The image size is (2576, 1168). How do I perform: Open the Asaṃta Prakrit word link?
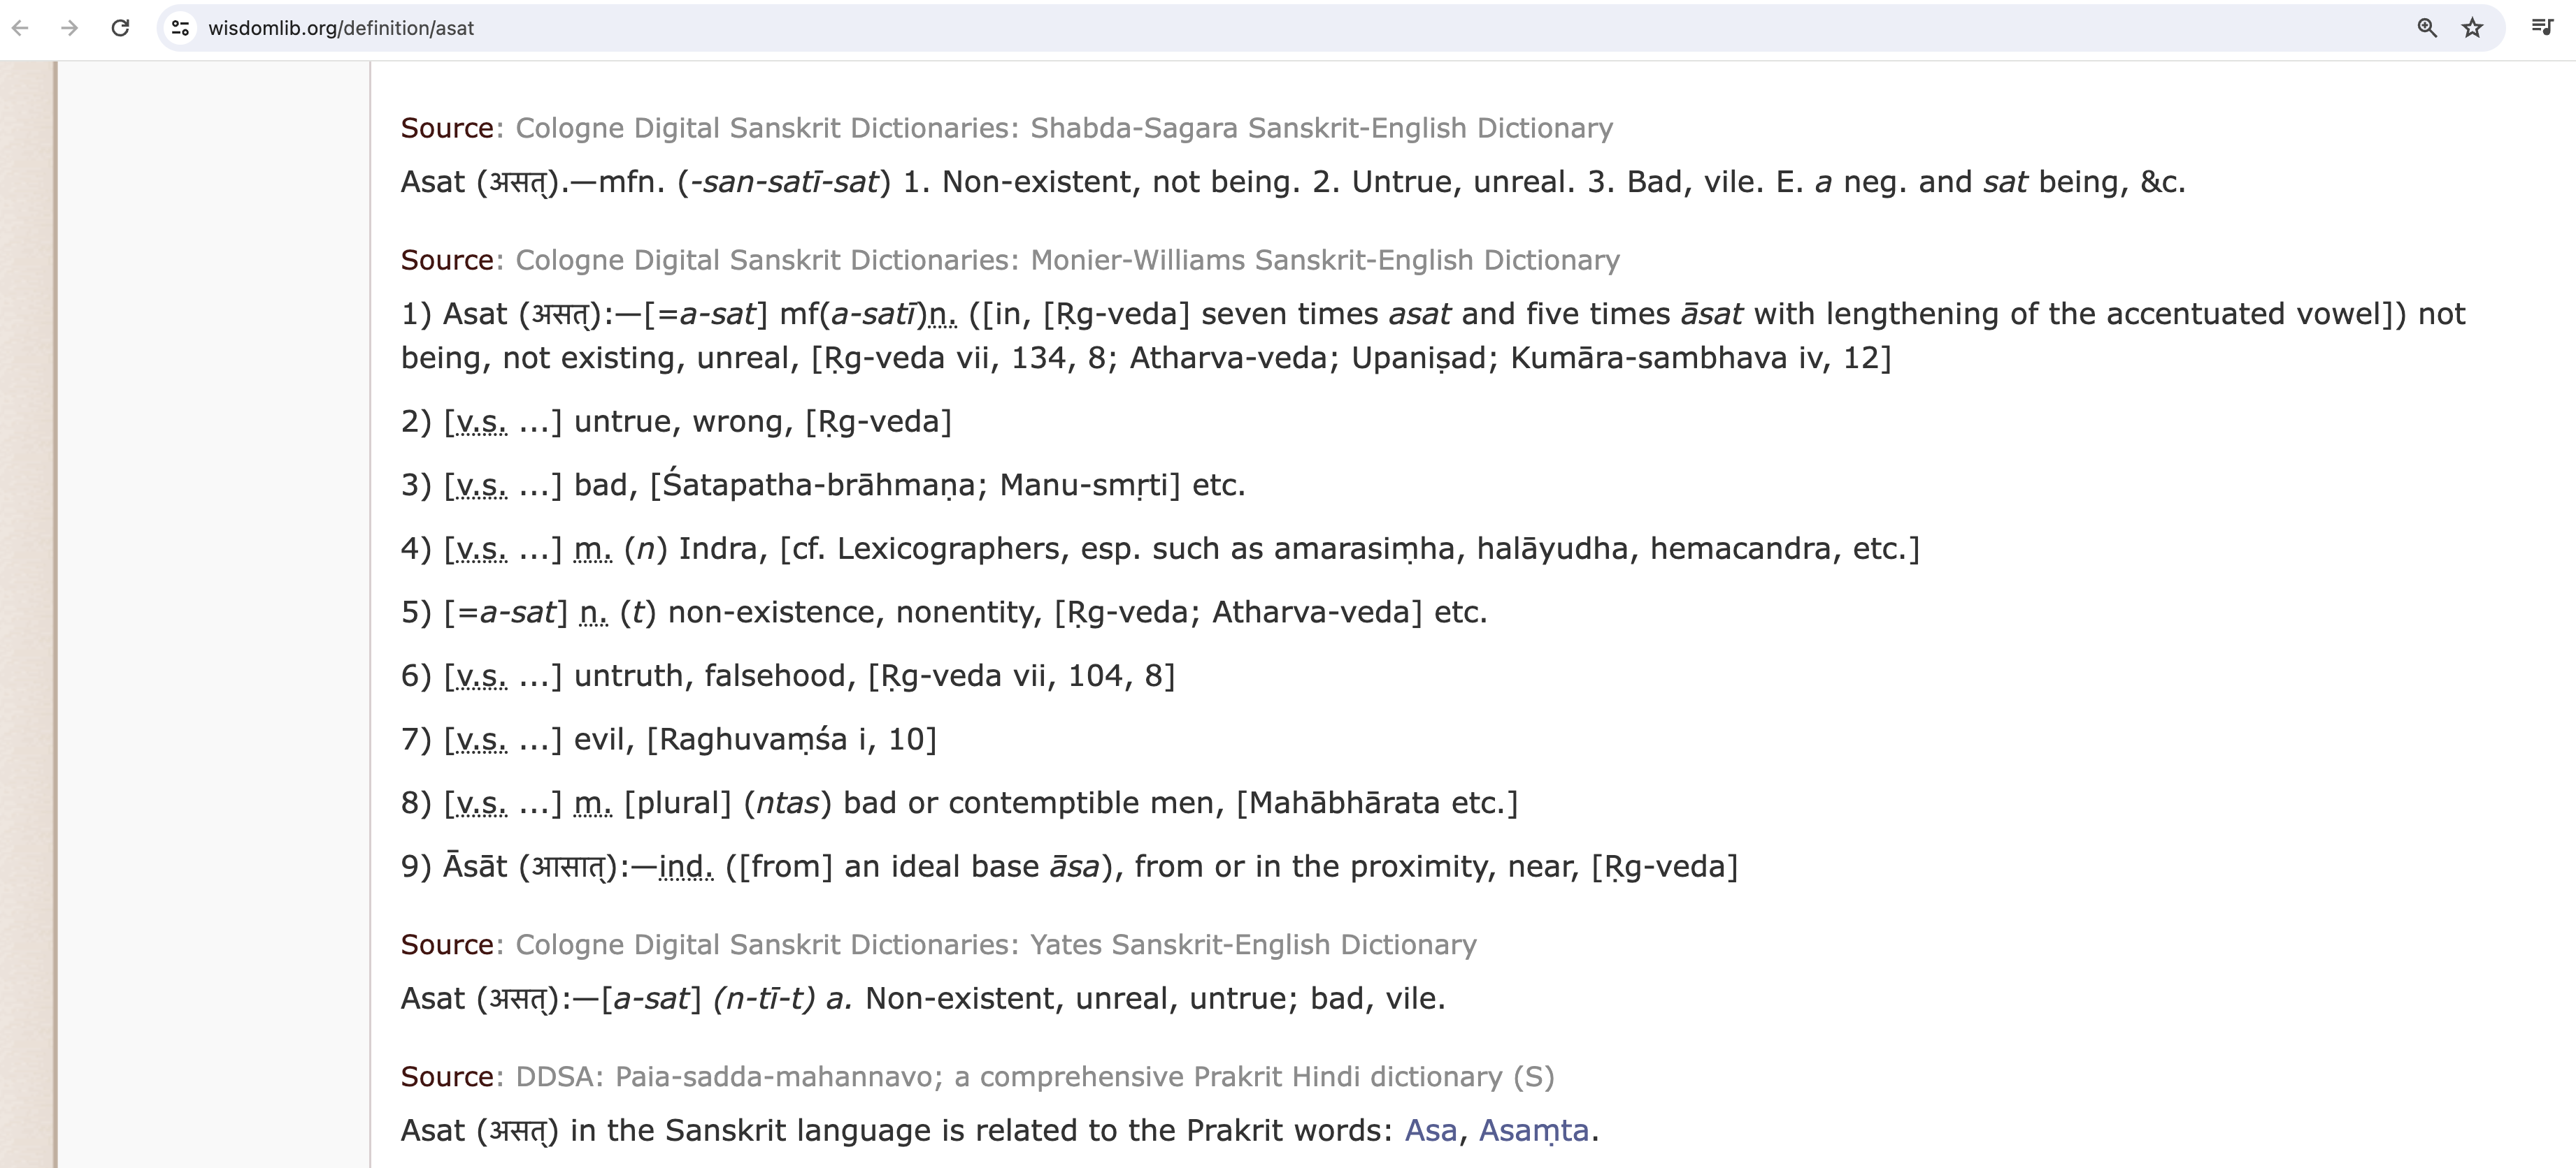click(1533, 1130)
